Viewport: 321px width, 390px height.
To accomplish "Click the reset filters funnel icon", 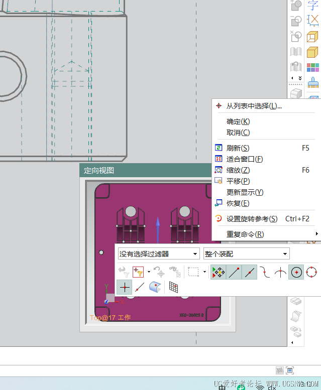I will [124, 272].
